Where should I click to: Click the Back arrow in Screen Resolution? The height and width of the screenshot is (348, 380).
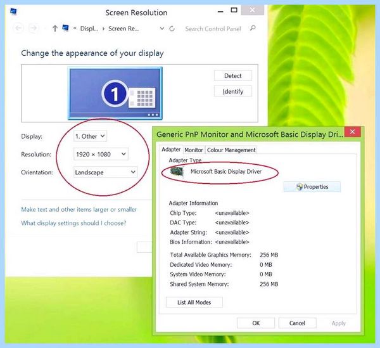tap(18, 29)
